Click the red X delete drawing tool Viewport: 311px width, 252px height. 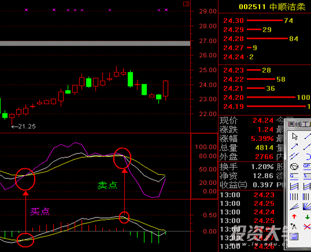click(x=307, y=227)
